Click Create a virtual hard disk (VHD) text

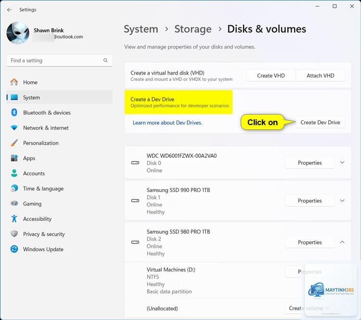[168, 73]
